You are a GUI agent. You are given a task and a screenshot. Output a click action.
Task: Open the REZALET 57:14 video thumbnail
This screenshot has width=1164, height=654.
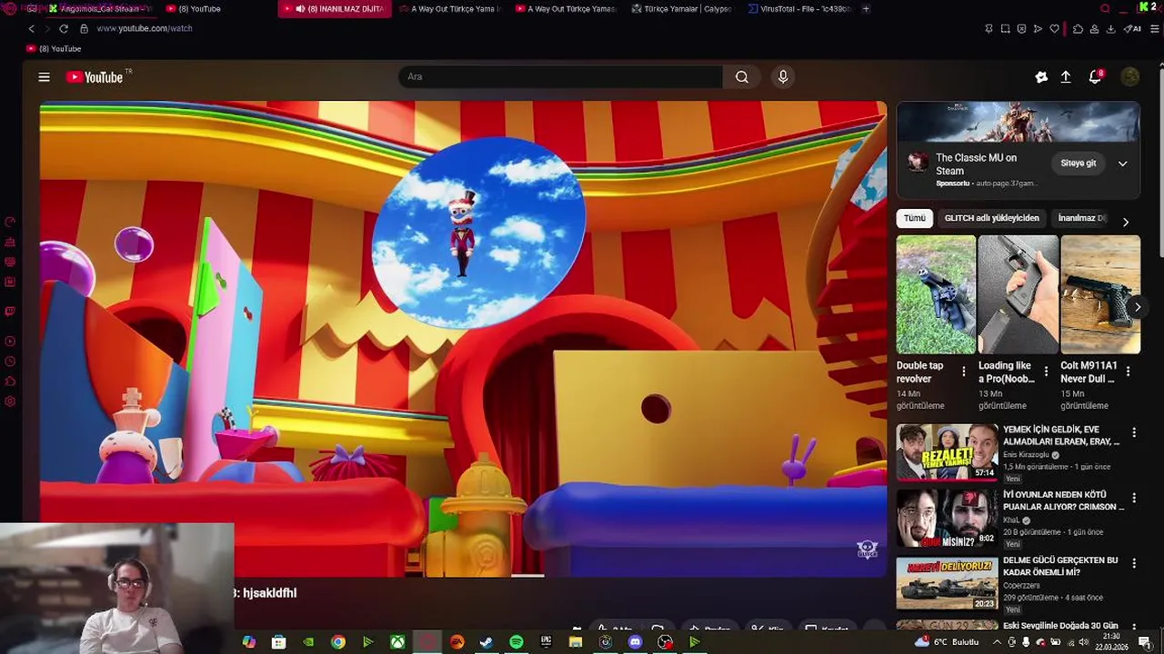tap(947, 451)
